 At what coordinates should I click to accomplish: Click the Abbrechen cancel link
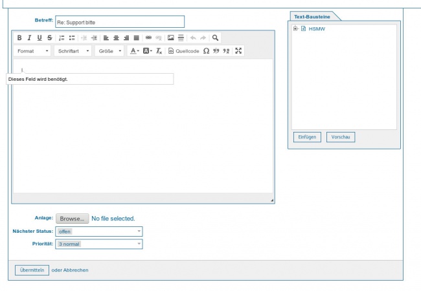click(75, 270)
